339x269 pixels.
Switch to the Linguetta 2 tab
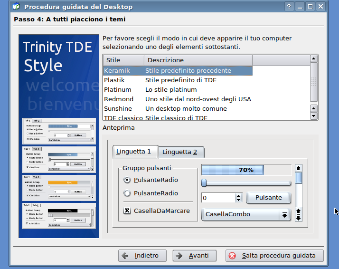pos(181,152)
